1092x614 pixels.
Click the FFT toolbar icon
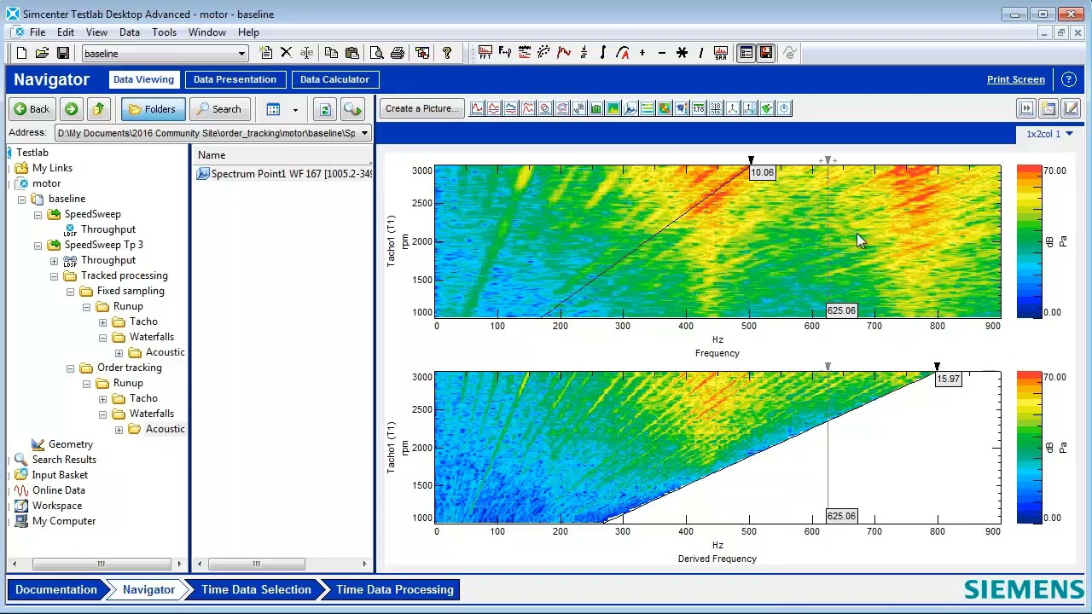tap(485, 53)
